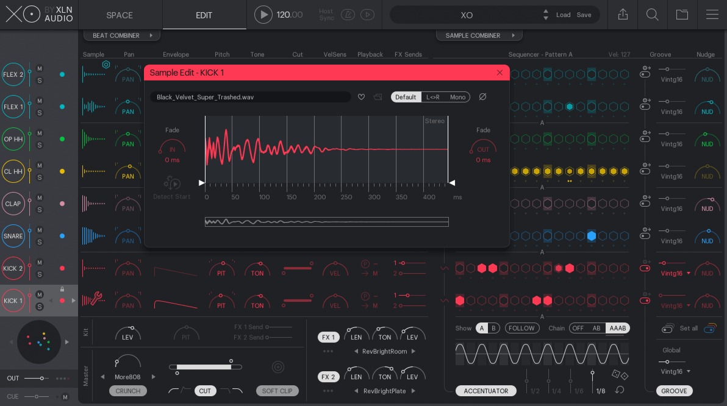The height and width of the screenshot is (406, 727).
Task: Open the folder browser icon in the top bar
Action: point(682,15)
